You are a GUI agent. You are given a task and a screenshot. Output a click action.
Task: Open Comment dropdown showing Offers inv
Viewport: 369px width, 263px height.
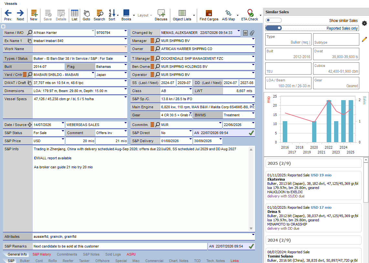point(125,131)
